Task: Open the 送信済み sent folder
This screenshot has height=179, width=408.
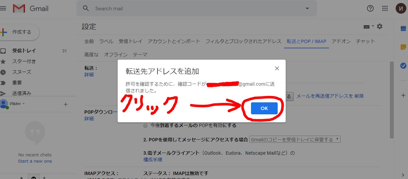Action: coord(22,93)
